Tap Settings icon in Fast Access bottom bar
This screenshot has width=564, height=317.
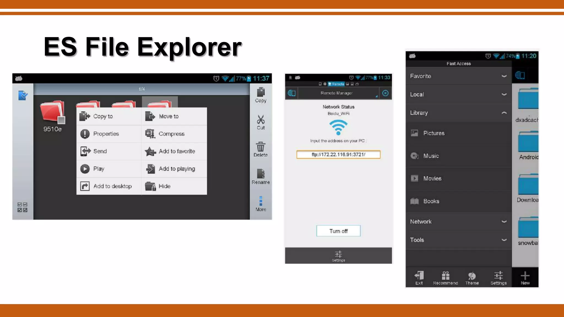[x=498, y=278]
